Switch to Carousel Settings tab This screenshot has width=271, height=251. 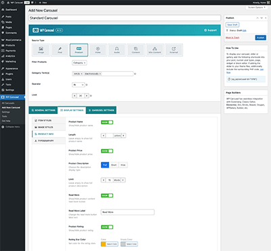tap(101, 110)
